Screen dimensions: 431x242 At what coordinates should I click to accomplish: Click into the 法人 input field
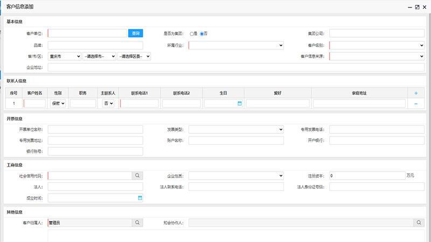click(95, 187)
